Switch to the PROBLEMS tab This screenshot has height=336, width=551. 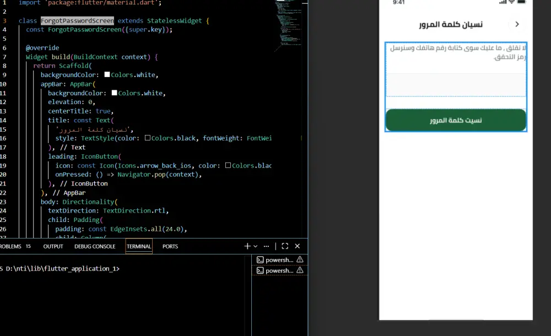(x=10, y=246)
